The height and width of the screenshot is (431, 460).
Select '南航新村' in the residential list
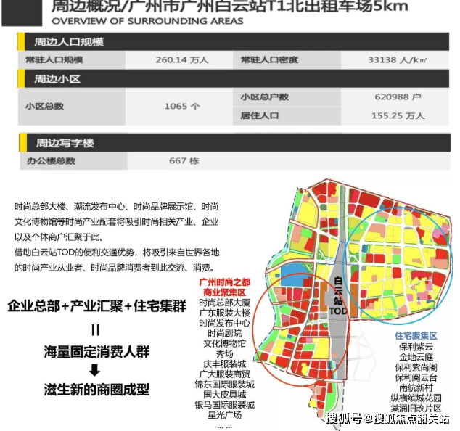coord(416,388)
